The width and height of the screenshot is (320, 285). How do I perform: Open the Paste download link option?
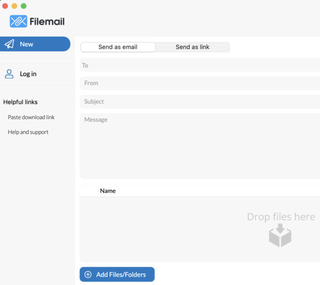click(x=31, y=117)
